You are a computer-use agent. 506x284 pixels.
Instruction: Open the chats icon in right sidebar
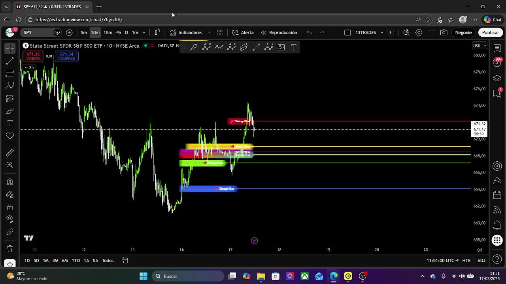497,93
